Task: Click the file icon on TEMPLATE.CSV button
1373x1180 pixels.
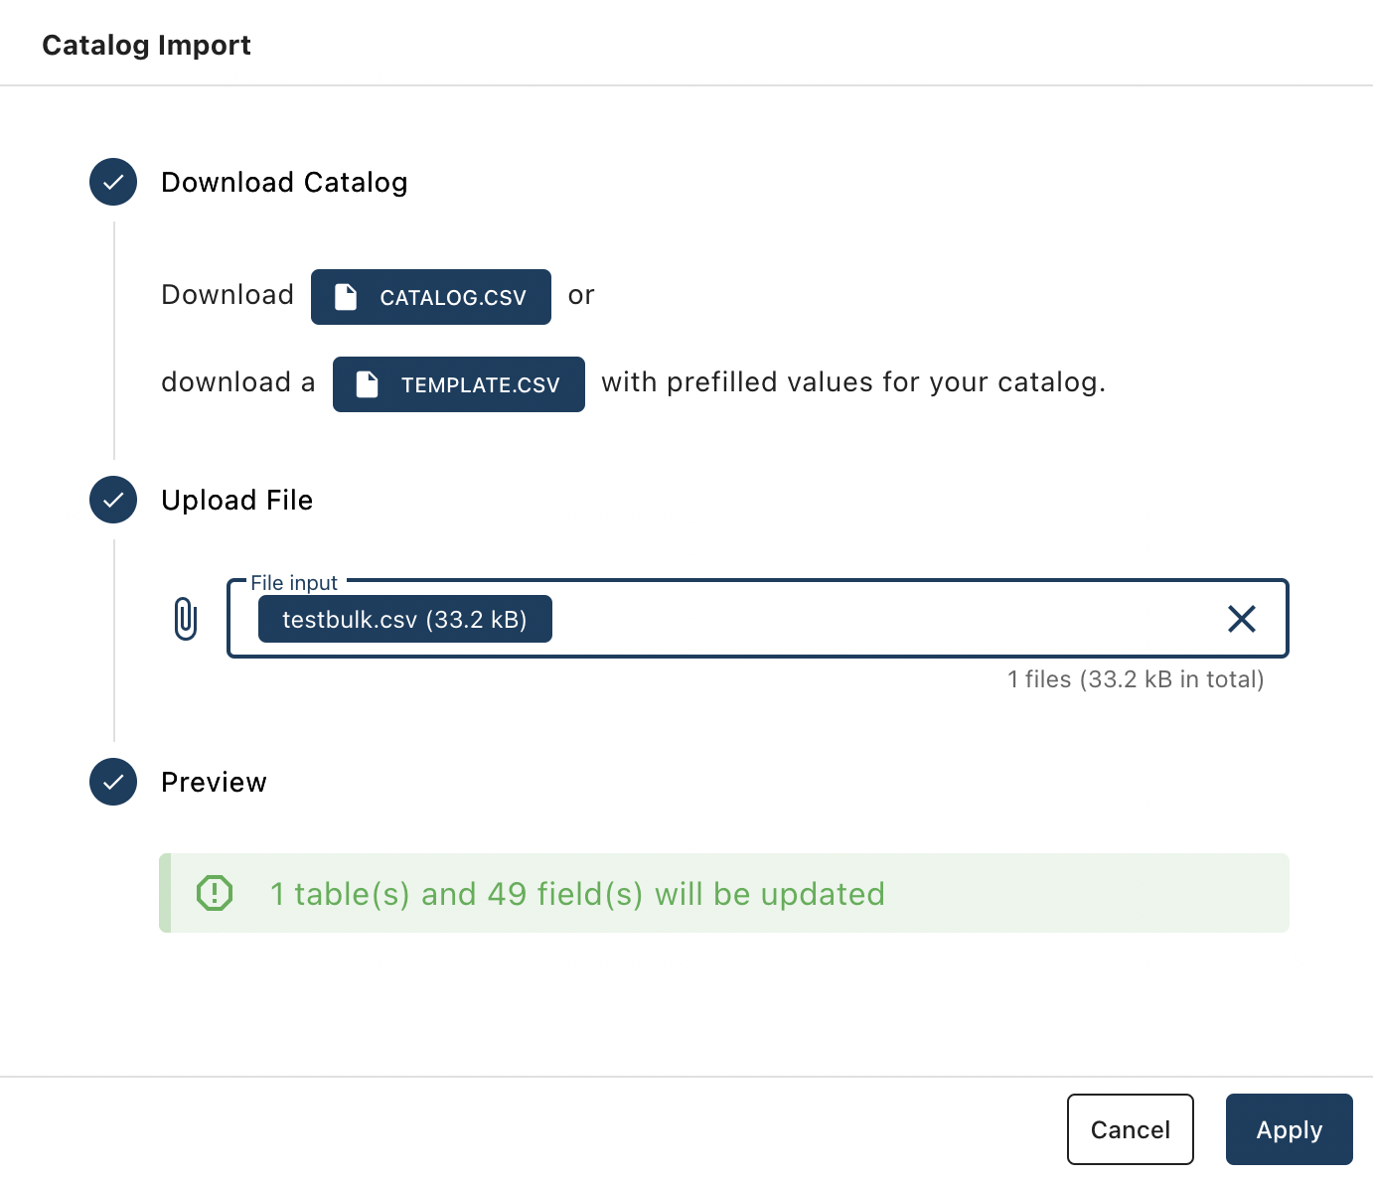Action: tap(368, 384)
